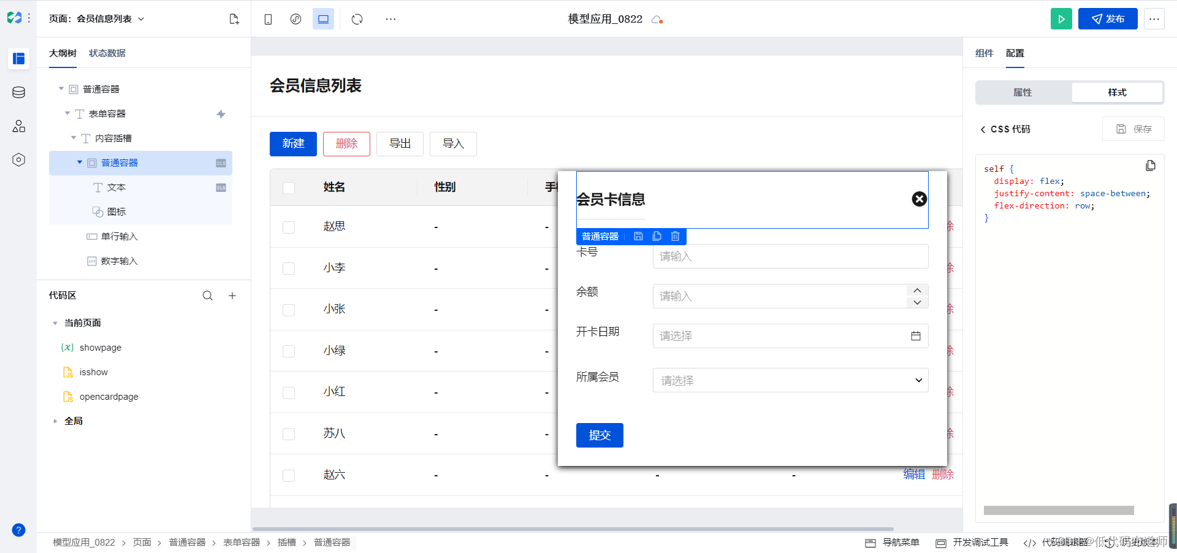Click the cloud sync status icon
This screenshot has width=1177, height=553.
click(657, 20)
